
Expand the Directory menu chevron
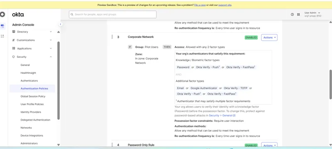click(x=51, y=32)
